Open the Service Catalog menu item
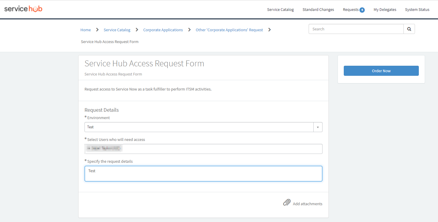The image size is (438, 222). click(x=280, y=9)
